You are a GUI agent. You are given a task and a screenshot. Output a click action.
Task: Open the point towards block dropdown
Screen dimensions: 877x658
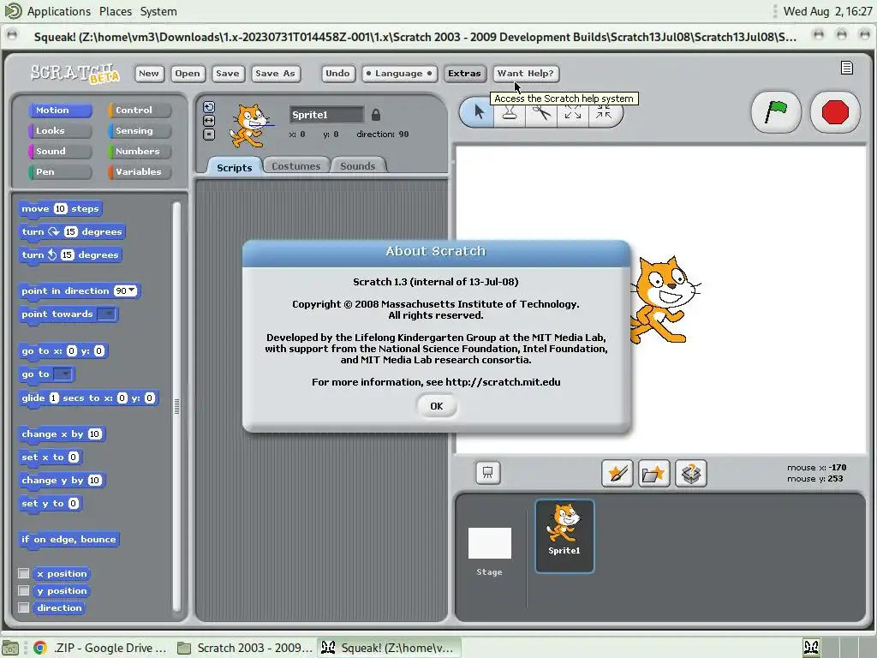[x=106, y=314]
